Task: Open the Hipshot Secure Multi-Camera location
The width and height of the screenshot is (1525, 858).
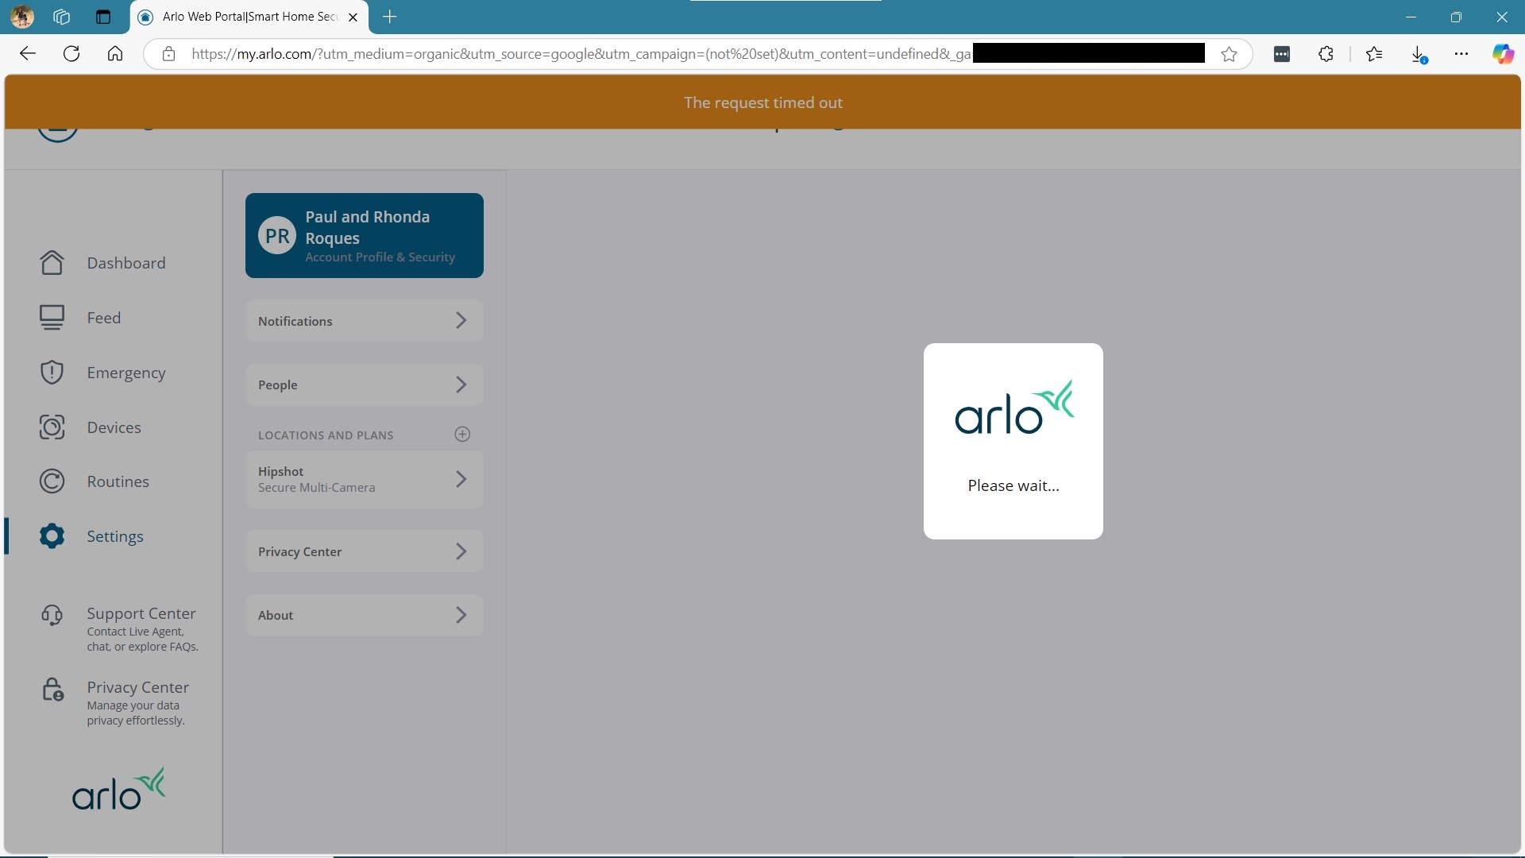Action: click(364, 479)
